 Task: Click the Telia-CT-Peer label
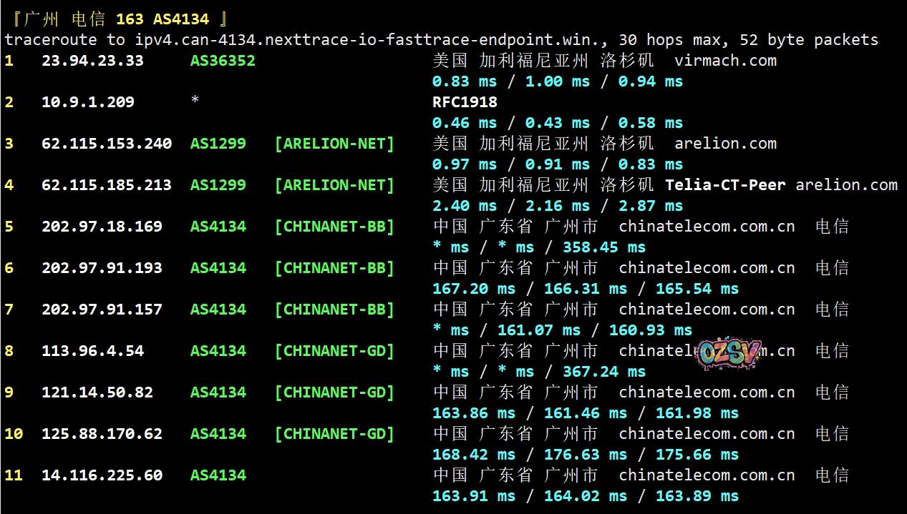pyautogui.click(x=726, y=185)
